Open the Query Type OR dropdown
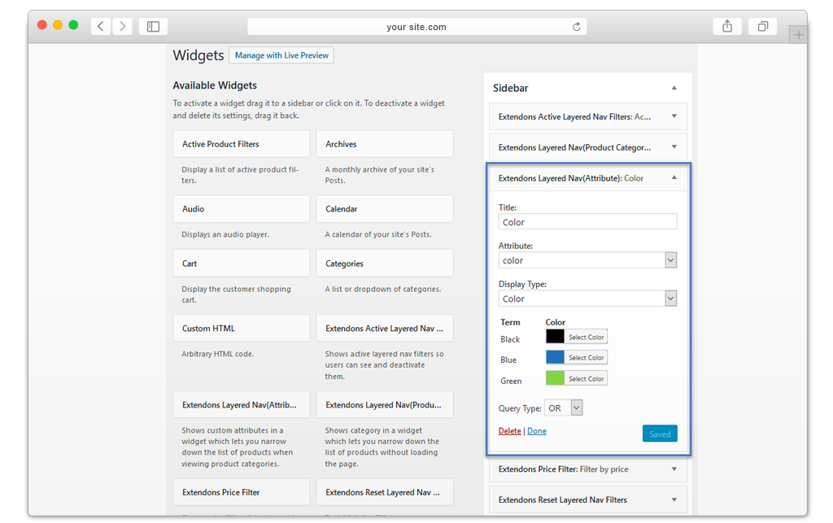 point(564,408)
